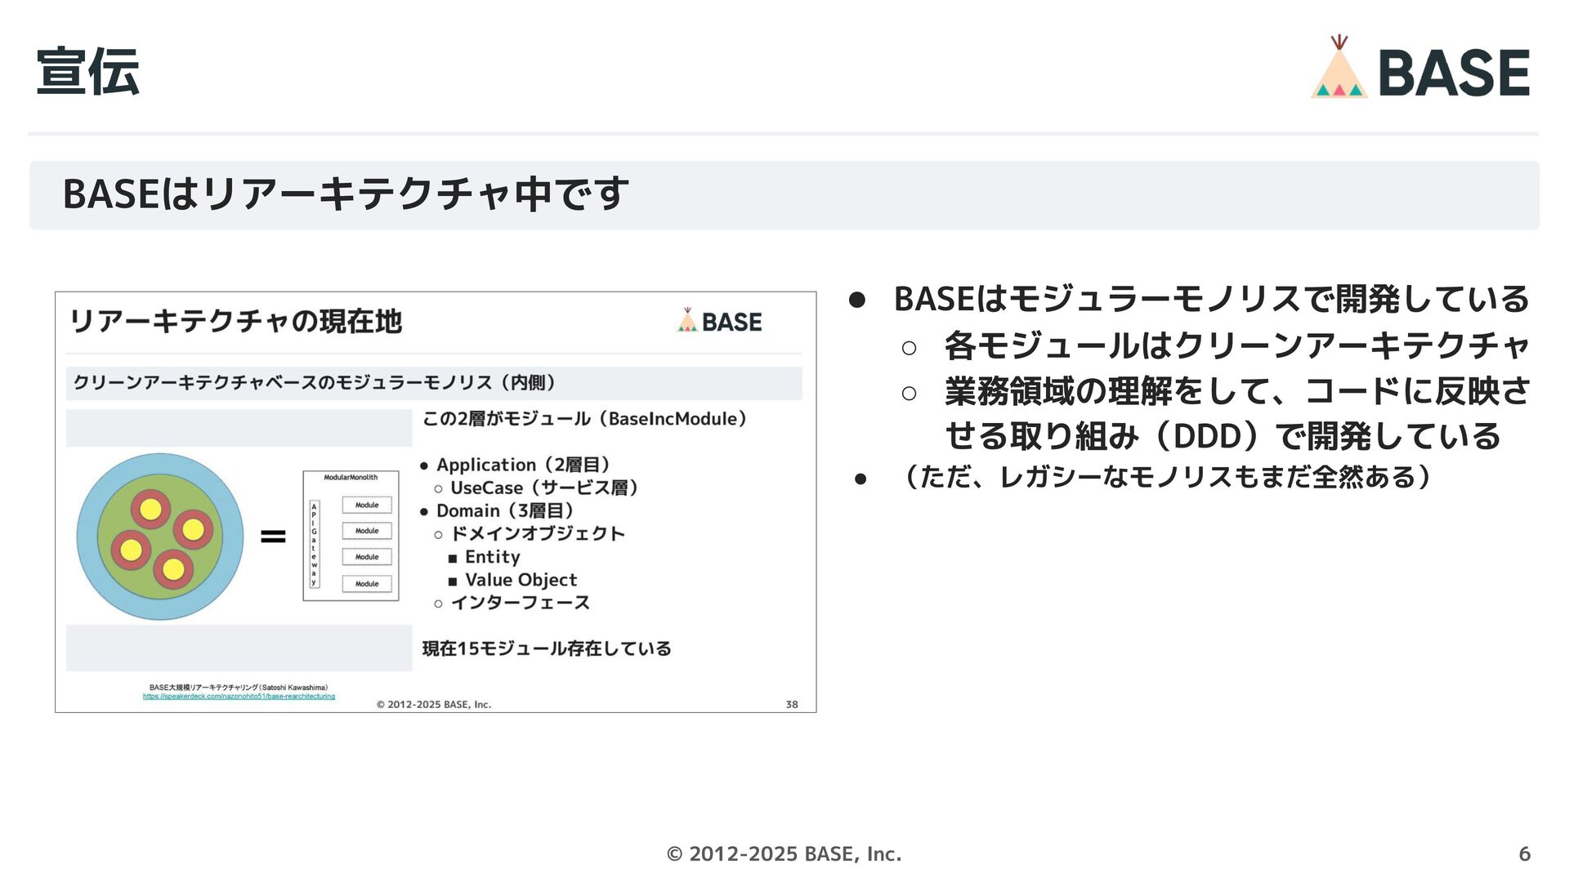1569x882 pixels.
Task: Click the embedded slide page number 38
Action: [792, 704]
